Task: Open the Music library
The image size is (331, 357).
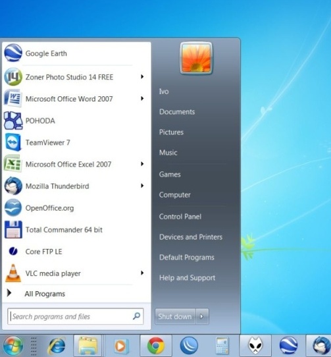Action: [x=168, y=153]
